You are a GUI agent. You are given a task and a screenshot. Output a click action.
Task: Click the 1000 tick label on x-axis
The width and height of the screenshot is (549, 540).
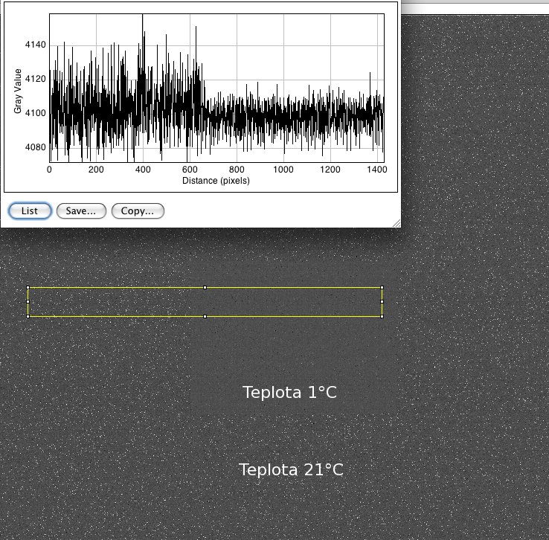(x=283, y=170)
